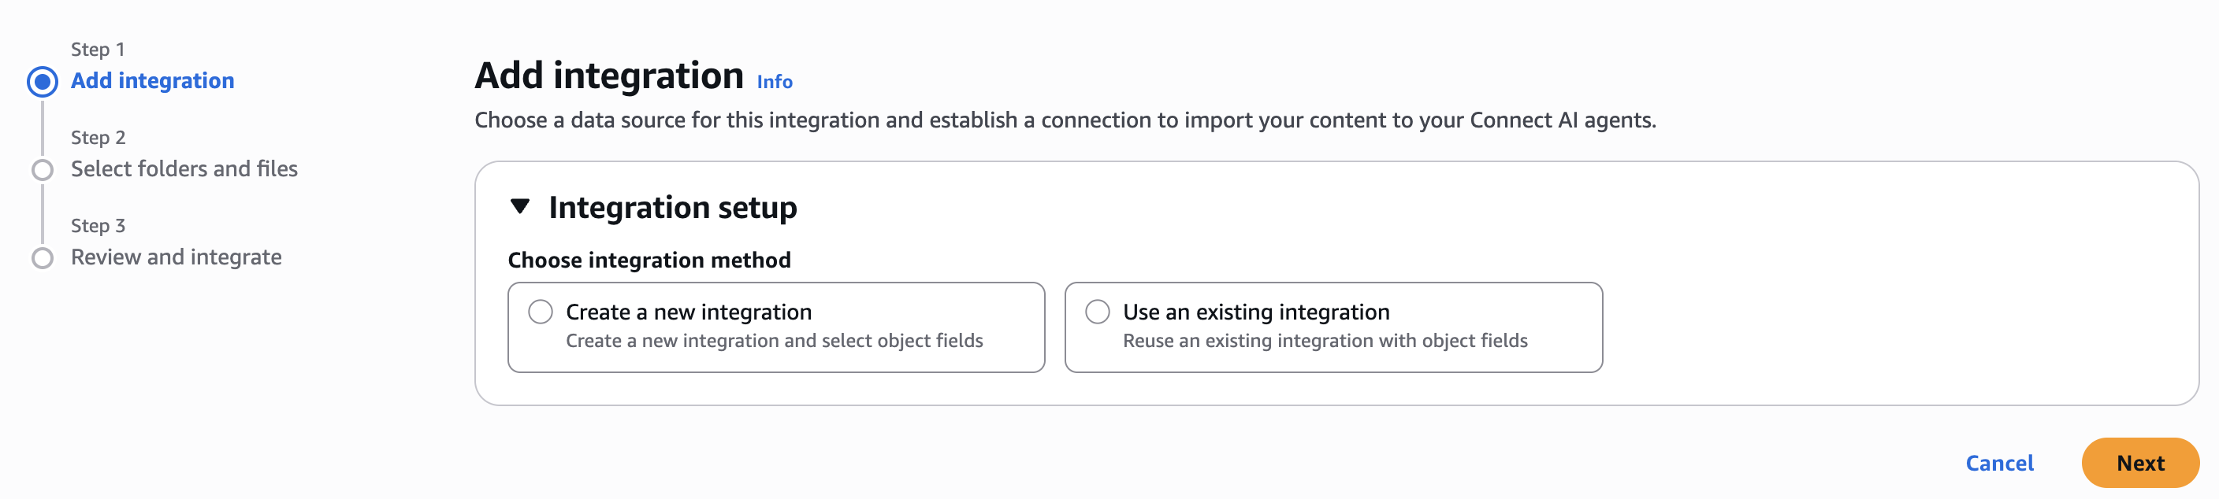Image resolution: width=2219 pixels, height=499 pixels.
Task: Click 'Reuse an existing integration with object fields' text
Action: click(x=1325, y=341)
